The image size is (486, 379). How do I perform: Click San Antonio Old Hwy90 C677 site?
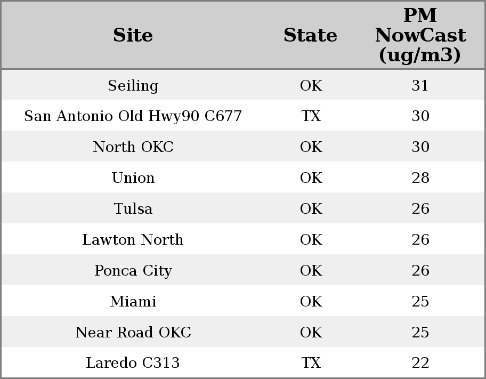point(133,116)
